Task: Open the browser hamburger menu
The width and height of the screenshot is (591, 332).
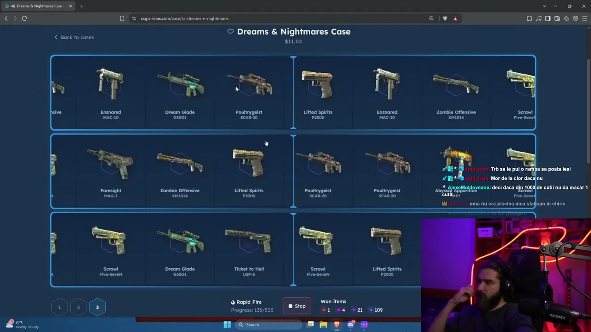Action: click(x=585, y=18)
